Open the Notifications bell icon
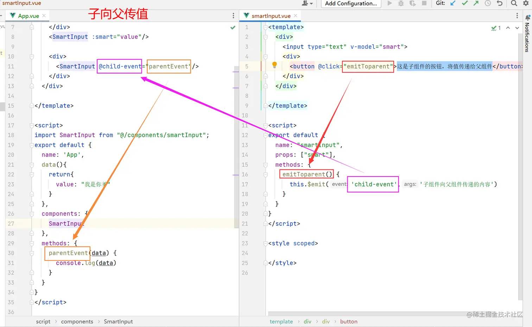Viewport: 532px width, 327px height. click(x=527, y=17)
